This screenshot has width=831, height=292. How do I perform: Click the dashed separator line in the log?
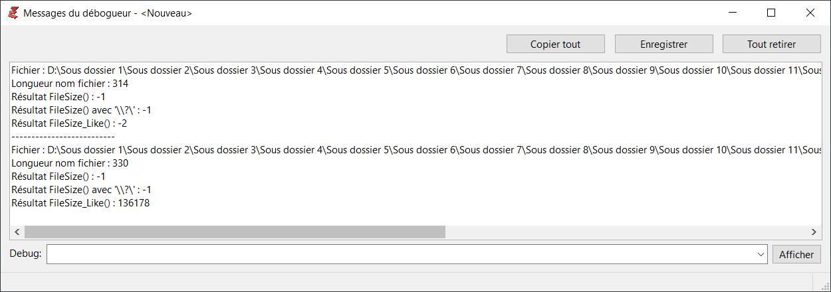(63, 137)
